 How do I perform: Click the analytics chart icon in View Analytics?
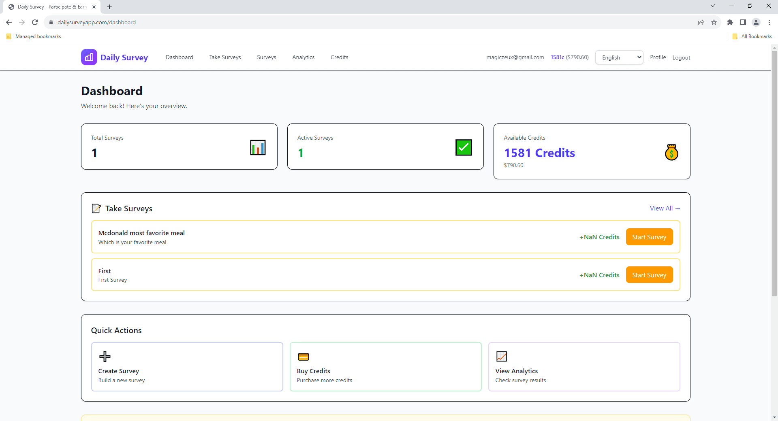[501, 356]
